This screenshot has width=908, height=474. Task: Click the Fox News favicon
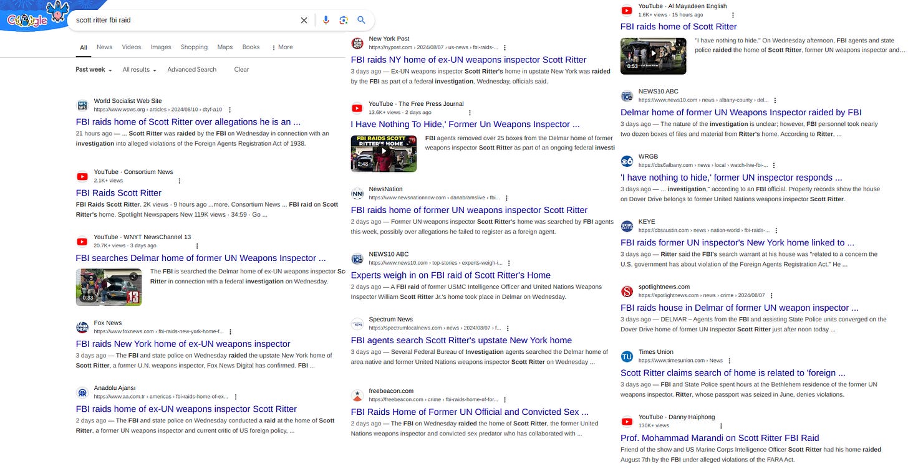(x=82, y=328)
